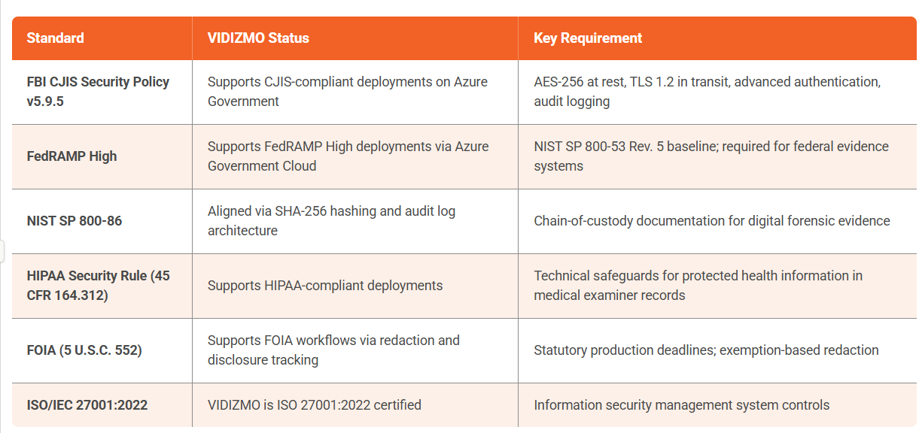The image size is (919, 433).
Task: Click 'VIDIZMO is ISO 27001:2022 certified' cell
Action: pos(355,405)
